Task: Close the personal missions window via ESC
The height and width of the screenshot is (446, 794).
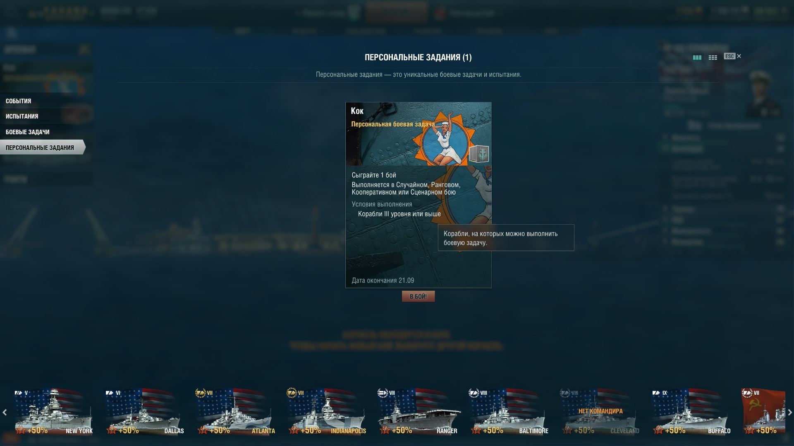Action: coord(732,56)
